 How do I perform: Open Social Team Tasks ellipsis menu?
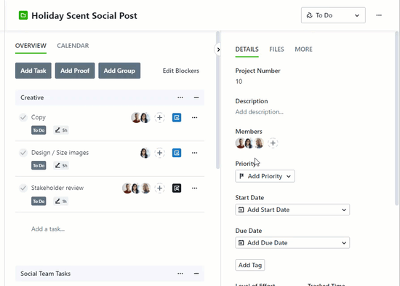point(180,274)
